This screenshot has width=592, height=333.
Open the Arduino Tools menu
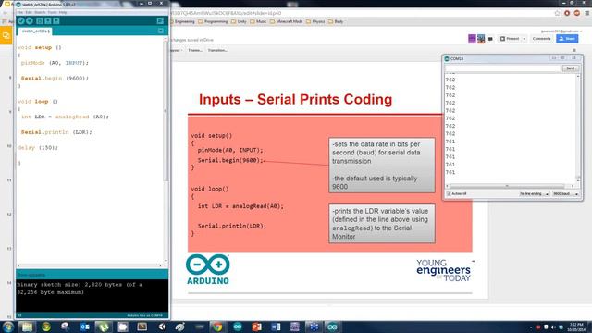click(x=52, y=12)
